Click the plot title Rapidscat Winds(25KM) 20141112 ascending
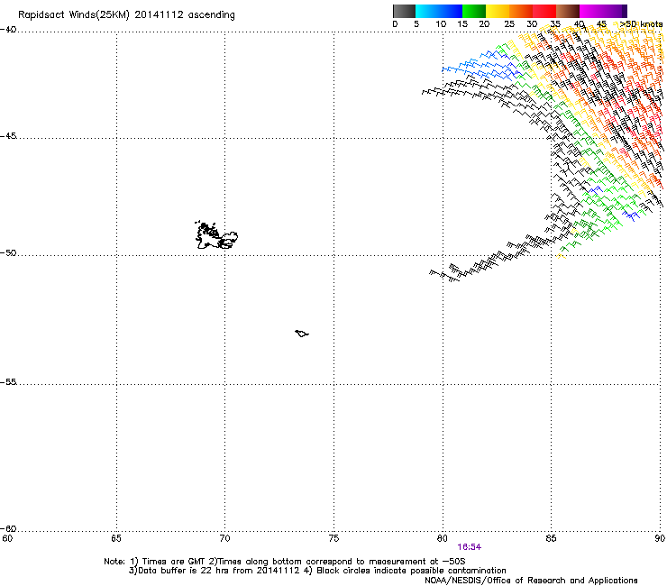Image resolution: width=667 pixels, height=586 pixels. [x=126, y=15]
